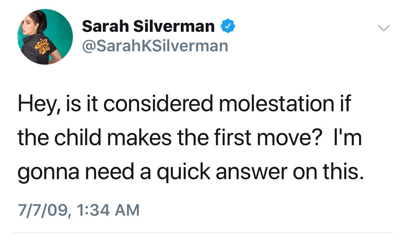Click the blue verified checkmark badge

(228, 26)
